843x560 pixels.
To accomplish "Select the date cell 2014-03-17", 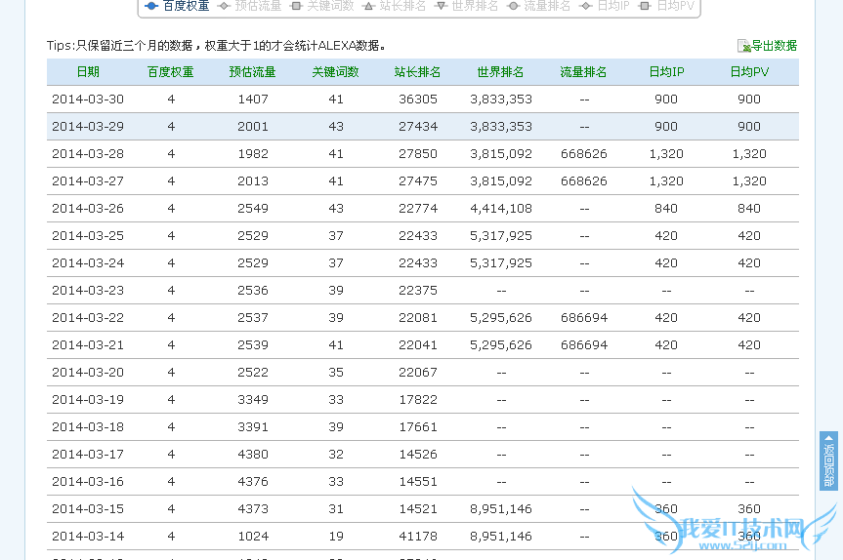I will pos(88,455).
